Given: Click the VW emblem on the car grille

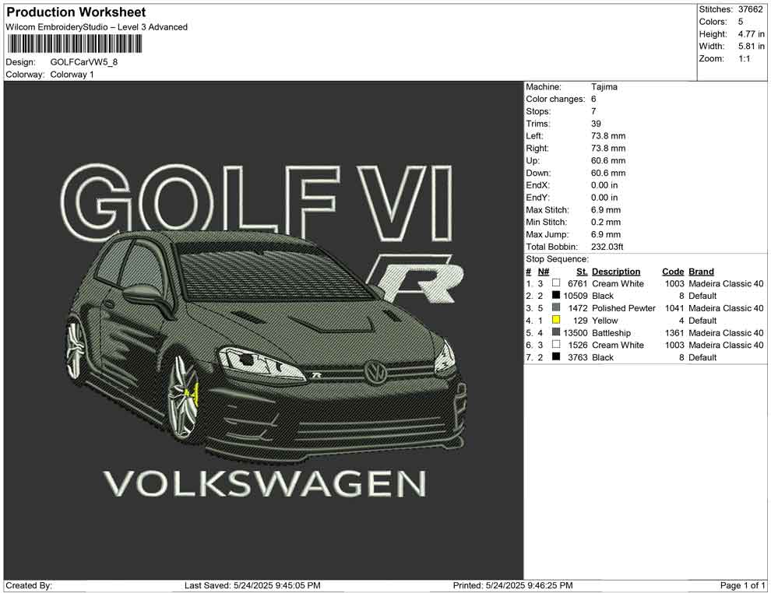Looking at the screenshot, I should [376, 372].
